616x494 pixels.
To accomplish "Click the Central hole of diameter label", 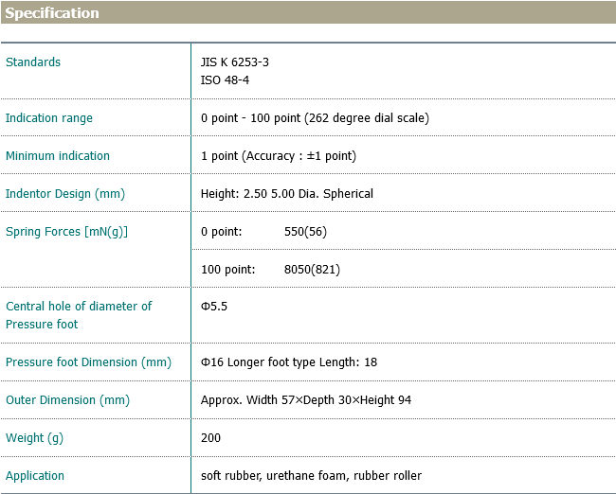I will pos(79,307).
